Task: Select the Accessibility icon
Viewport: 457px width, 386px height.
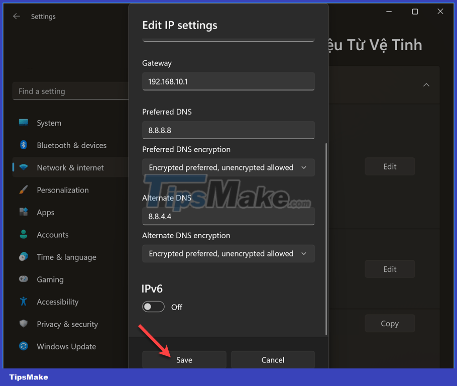Action: 23,302
